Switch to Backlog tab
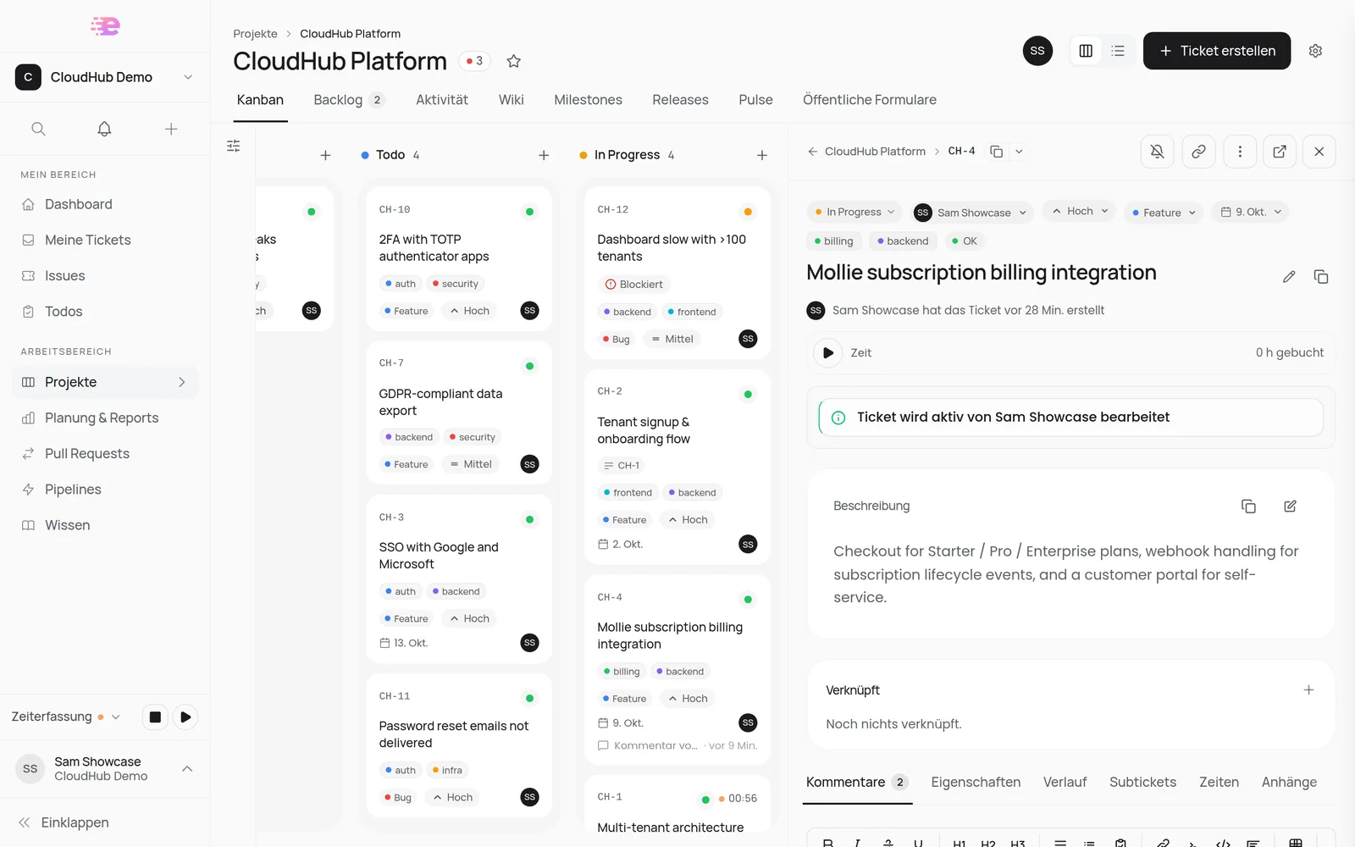Screen dimensions: 1355x847 349,100
